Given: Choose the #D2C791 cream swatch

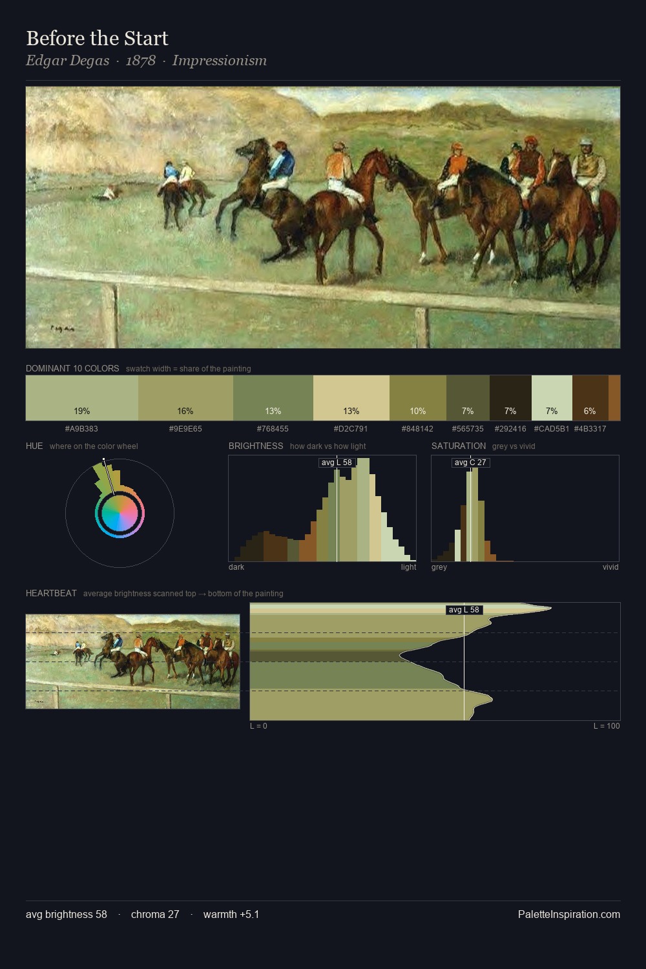Looking at the screenshot, I should (x=351, y=398).
